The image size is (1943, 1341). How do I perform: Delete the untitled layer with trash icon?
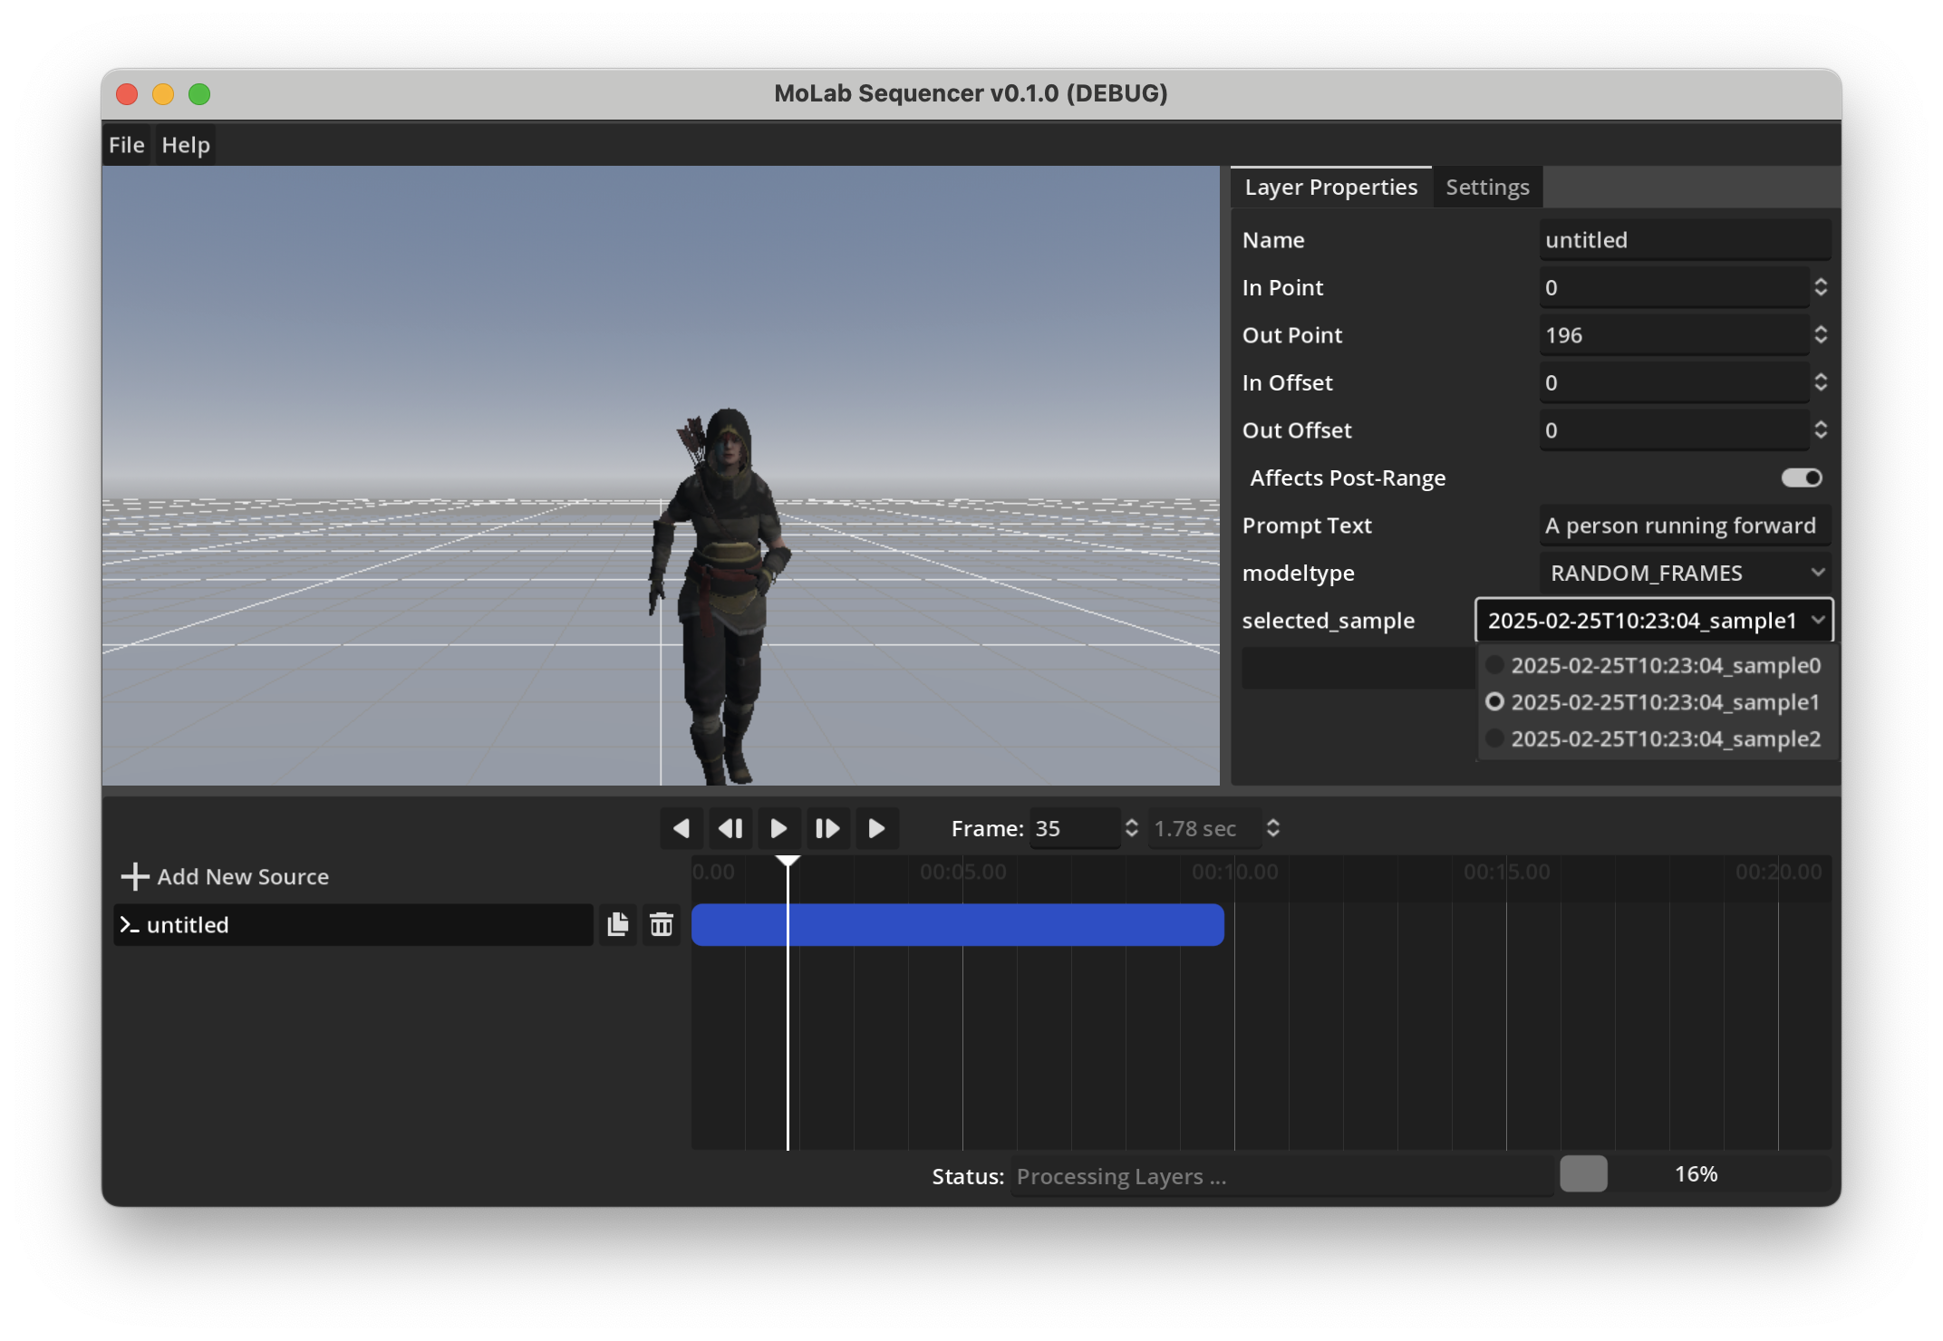pos(662,924)
